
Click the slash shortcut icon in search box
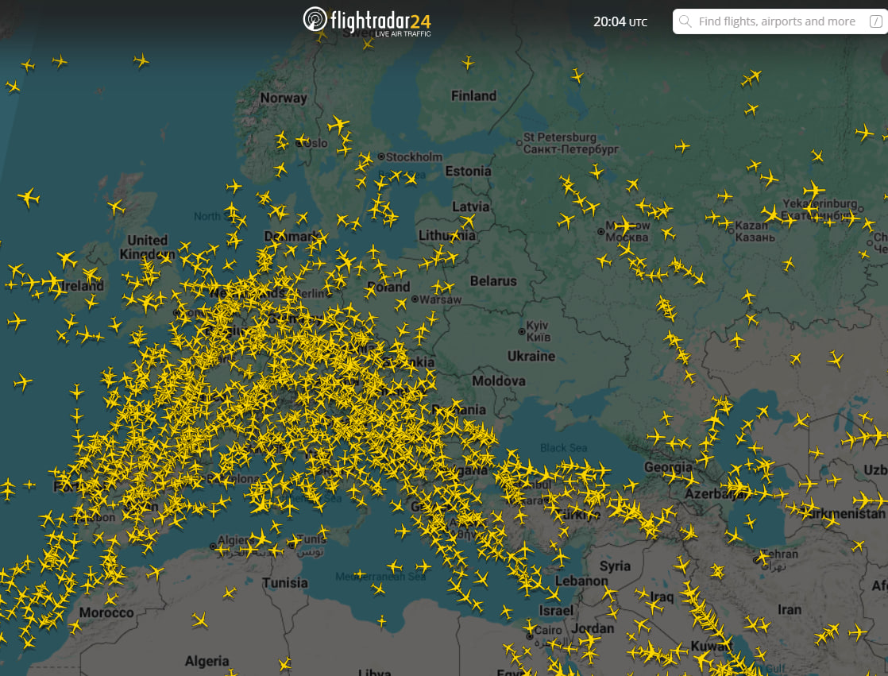(875, 21)
